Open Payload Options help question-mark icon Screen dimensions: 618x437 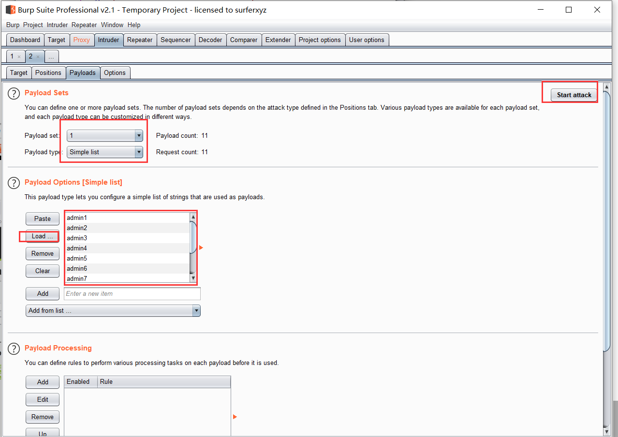14,183
